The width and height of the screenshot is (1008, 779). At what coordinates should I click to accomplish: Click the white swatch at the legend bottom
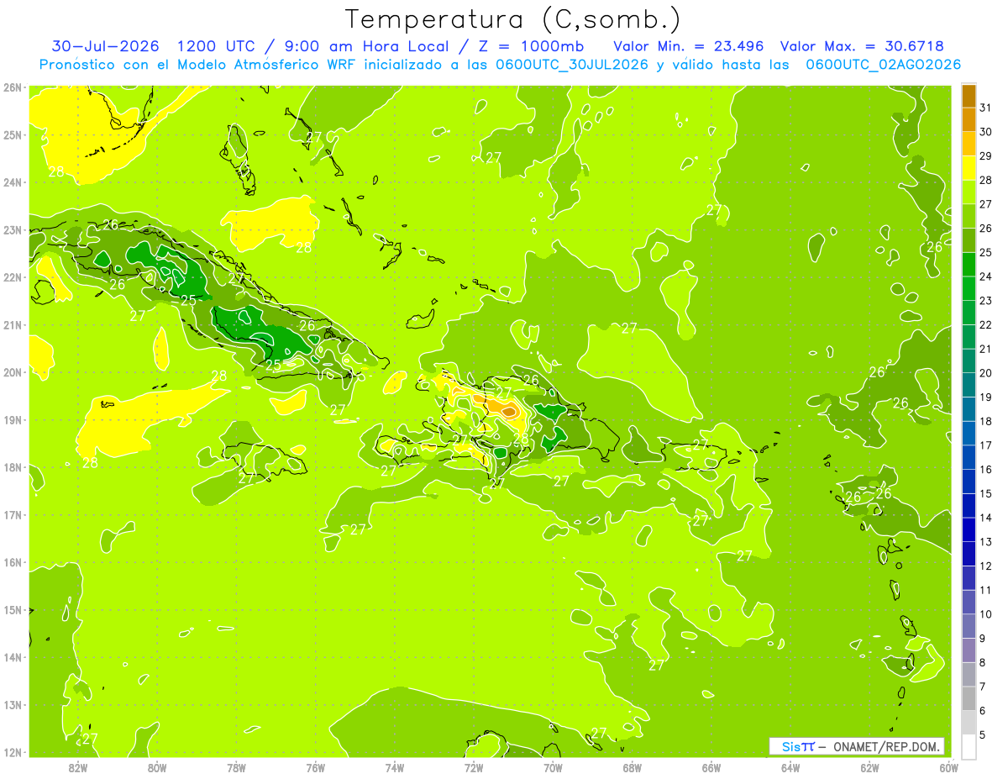[x=969, y=745]
